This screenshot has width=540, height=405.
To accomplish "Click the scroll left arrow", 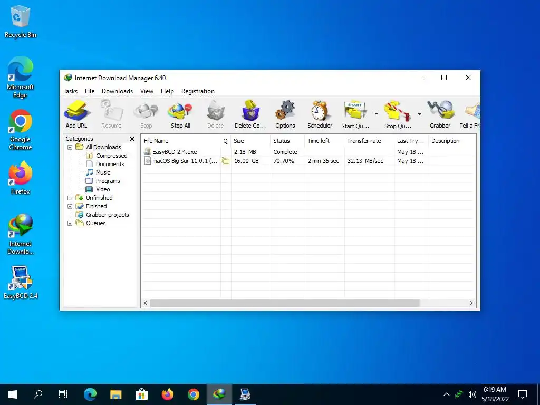I will (146, 303).
